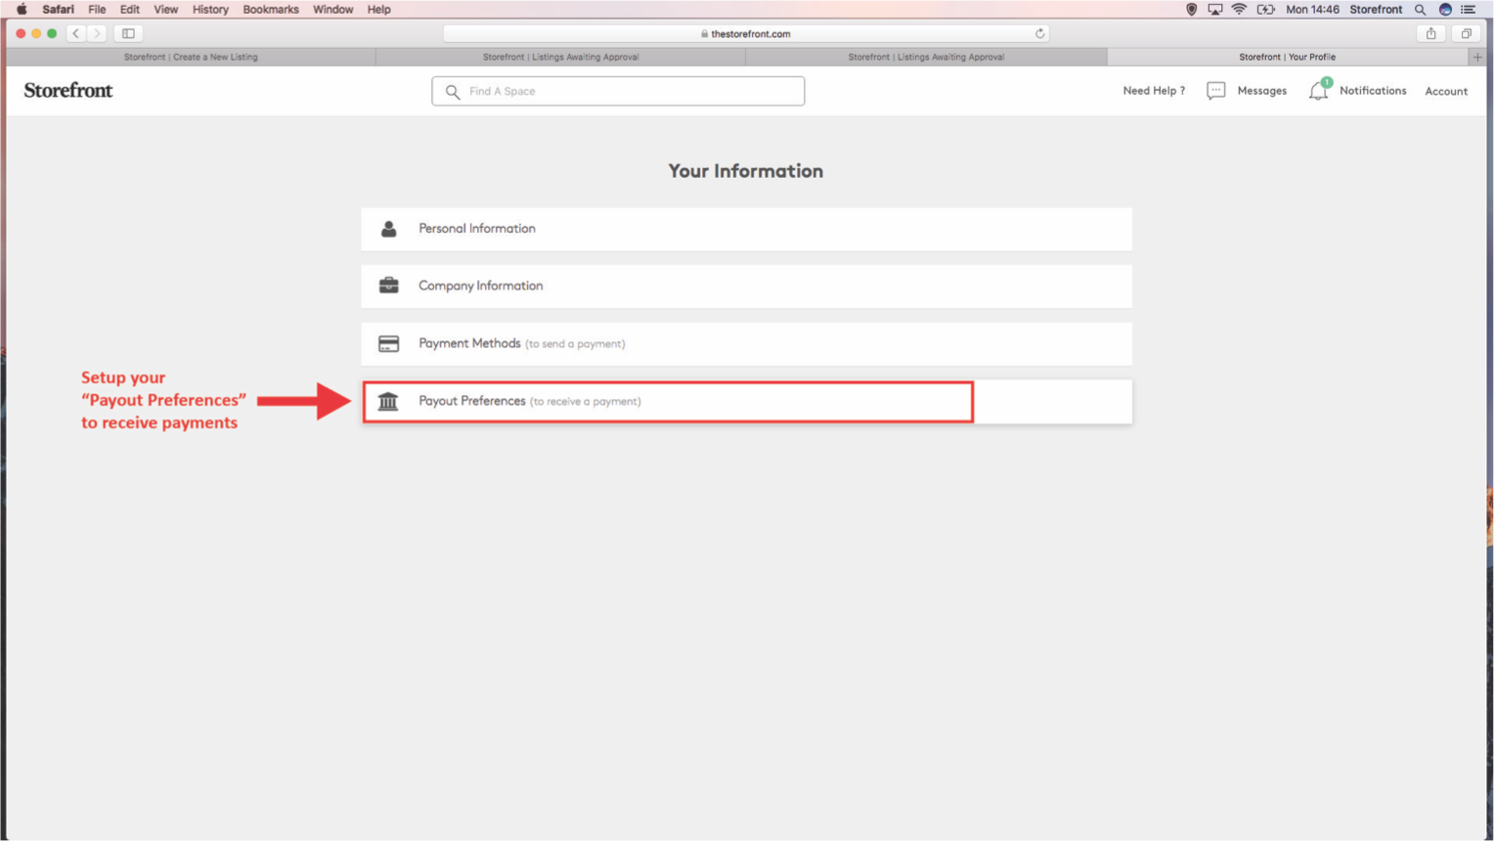Viewport: 1494px width, 841px height.
Task: Open the Notifications bell icon
Action: pos(1318,91)
